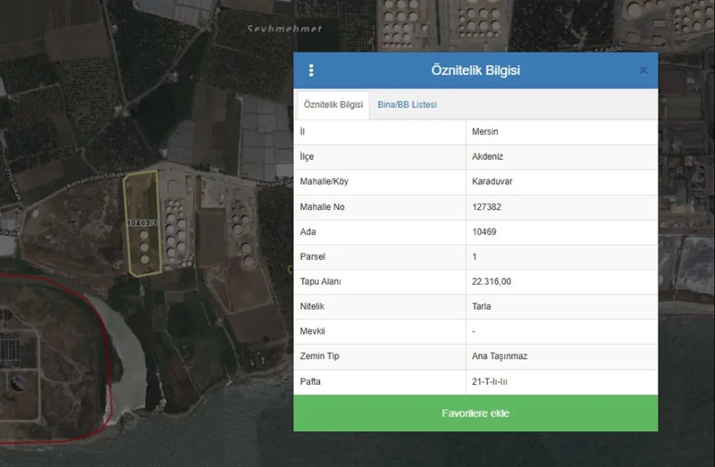Click the Mahalle No value 127382

pos(486,207)
